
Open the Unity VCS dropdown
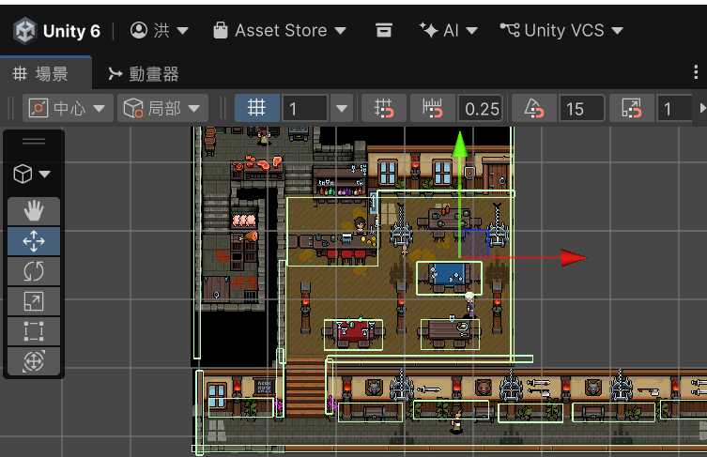(561, 31)
